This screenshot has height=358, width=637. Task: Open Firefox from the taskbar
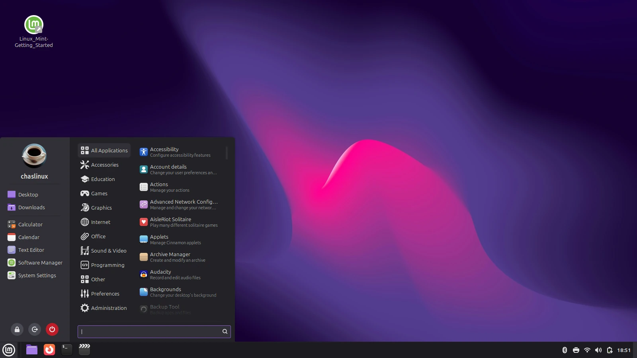tap(49, 350)
